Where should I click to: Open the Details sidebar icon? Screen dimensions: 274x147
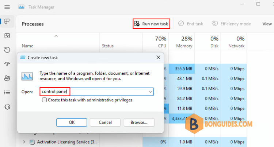point(7,92)
